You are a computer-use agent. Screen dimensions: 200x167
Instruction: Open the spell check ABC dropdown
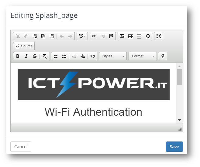82,36
